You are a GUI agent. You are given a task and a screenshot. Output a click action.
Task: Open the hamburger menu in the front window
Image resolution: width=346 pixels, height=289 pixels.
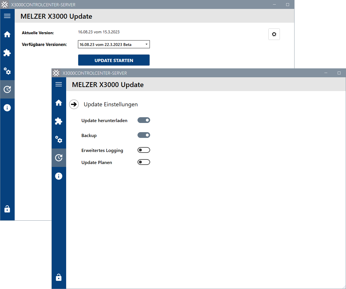tap(59, 84)
